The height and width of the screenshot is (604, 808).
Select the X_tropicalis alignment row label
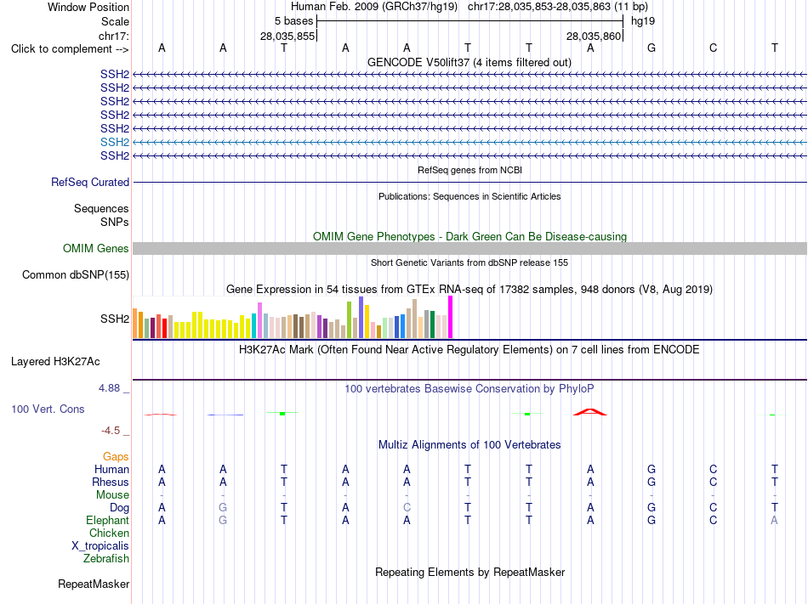tap(100, 545)
